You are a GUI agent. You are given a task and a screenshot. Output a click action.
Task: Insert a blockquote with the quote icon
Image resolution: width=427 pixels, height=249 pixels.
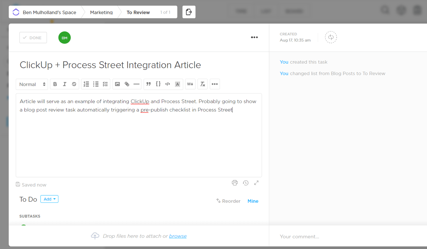tap(149, 84)
